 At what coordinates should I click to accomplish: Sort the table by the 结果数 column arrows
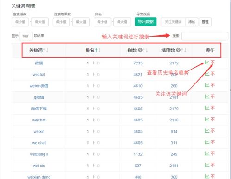pos(183,50)
